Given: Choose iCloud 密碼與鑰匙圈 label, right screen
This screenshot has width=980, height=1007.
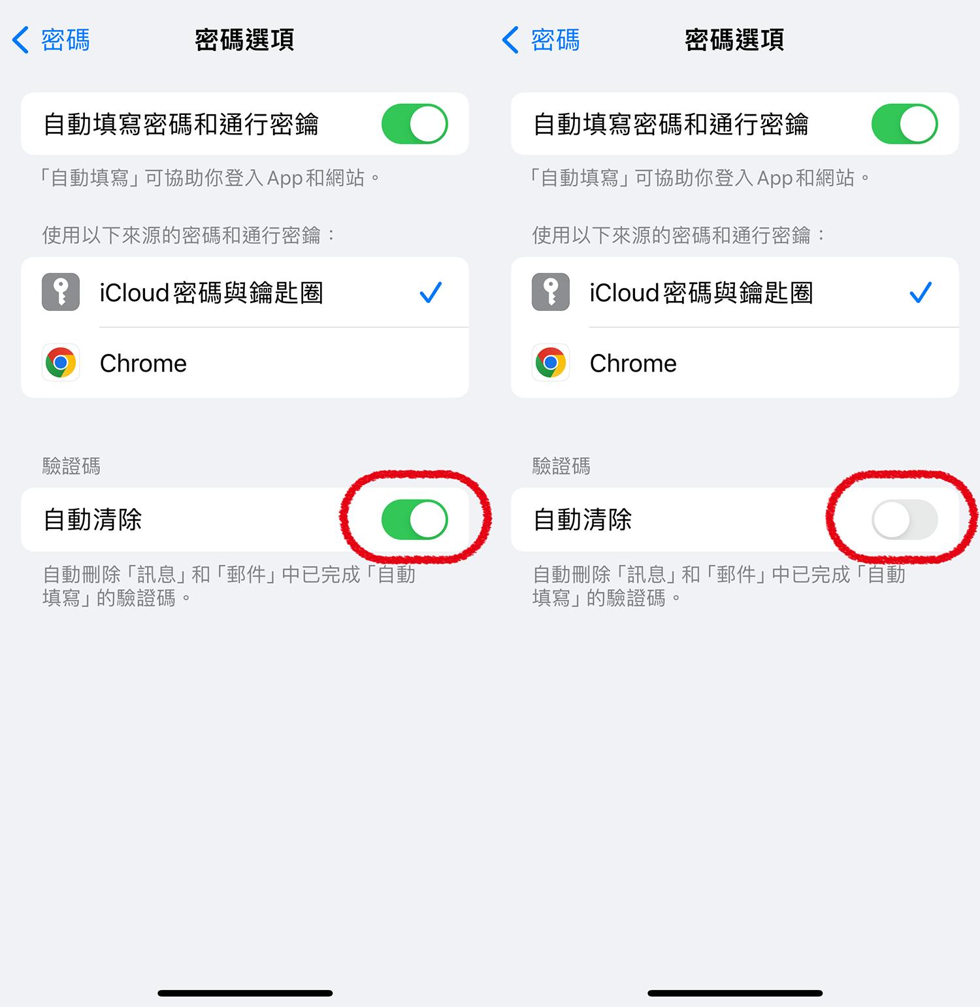Looking at the screenshot, I should coord(701,293).
